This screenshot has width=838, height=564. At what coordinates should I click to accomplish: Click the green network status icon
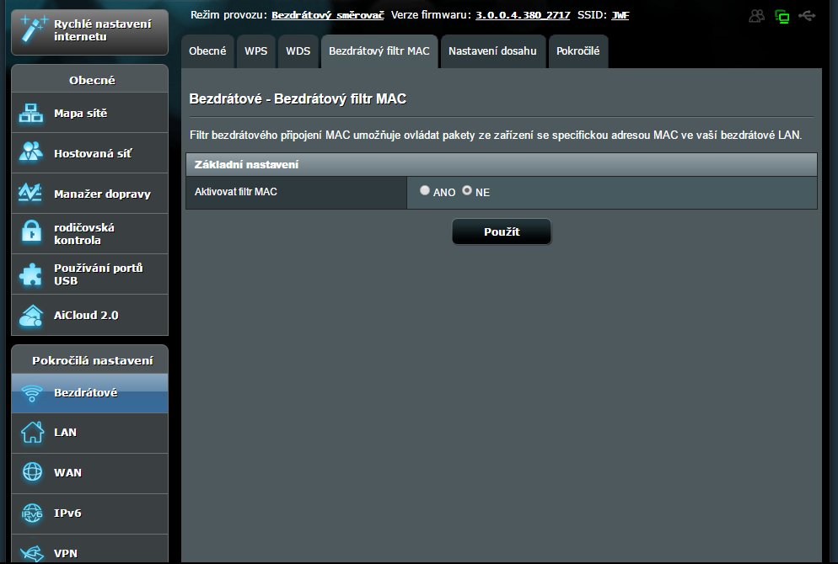(x=782, y=16)
